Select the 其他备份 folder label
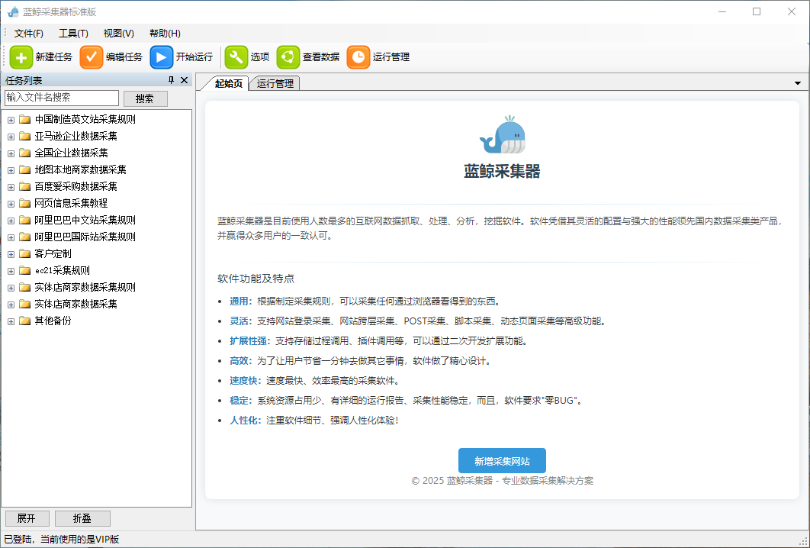 (53, 321)
